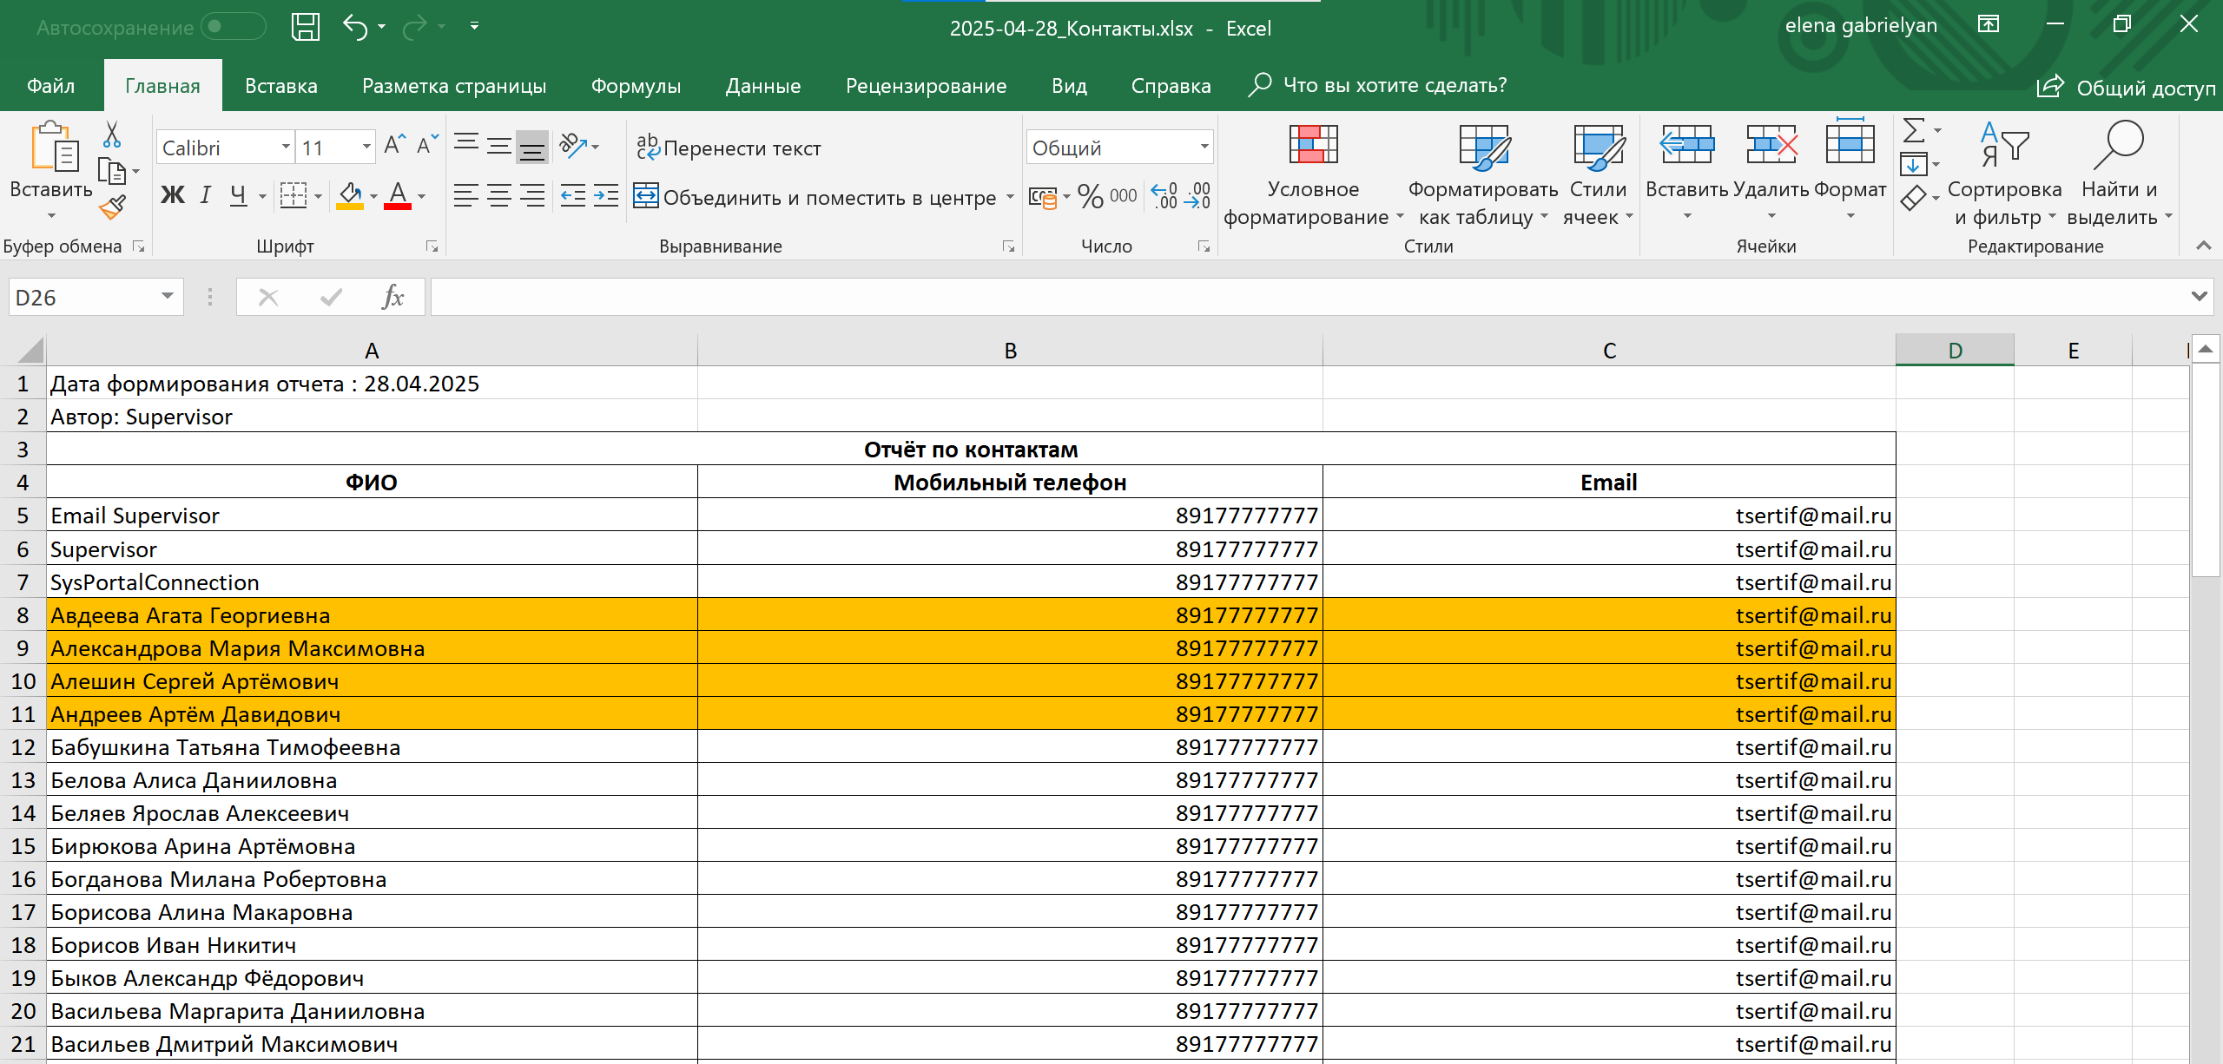Viewport: 2223px width, 1064px height.
Task: Open the Файл menu tab
Action: 50,86
